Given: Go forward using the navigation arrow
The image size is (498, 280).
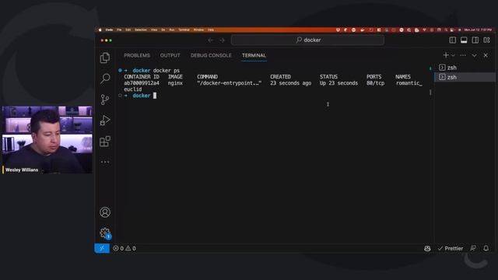Looking at the screenshot, I should click(222, 40).
